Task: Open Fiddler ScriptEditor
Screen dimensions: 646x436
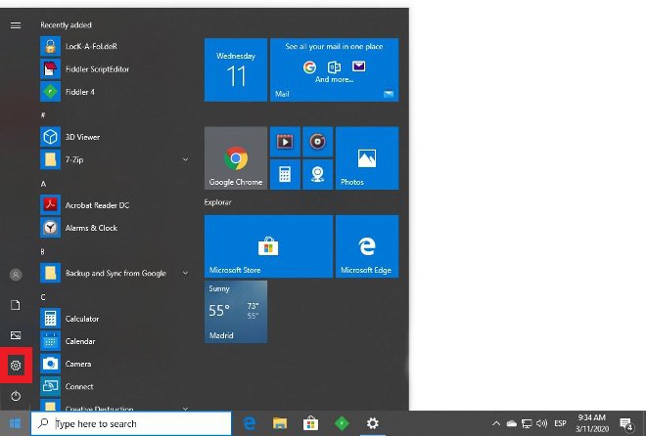Action: pyautogui.click(x=114, y=68)
